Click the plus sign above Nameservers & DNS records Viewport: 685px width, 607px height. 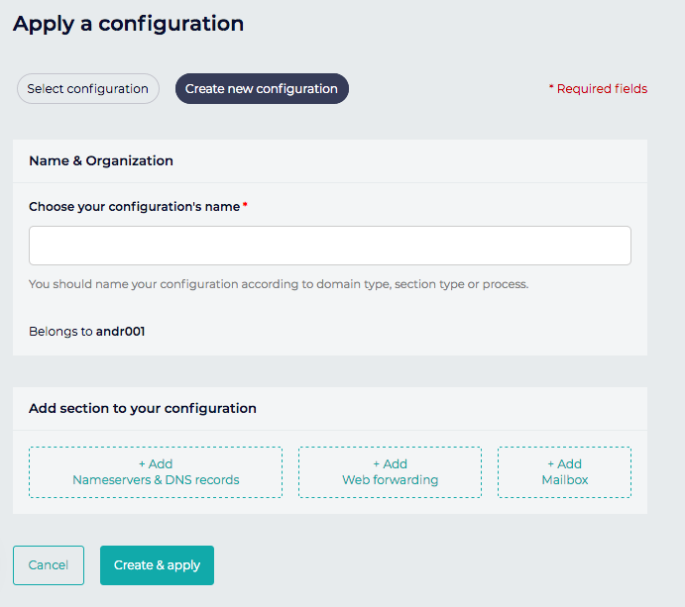point(141,464)
